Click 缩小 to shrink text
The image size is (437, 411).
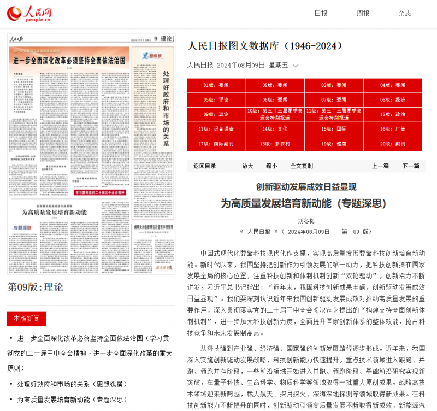[x=271, y=166]
